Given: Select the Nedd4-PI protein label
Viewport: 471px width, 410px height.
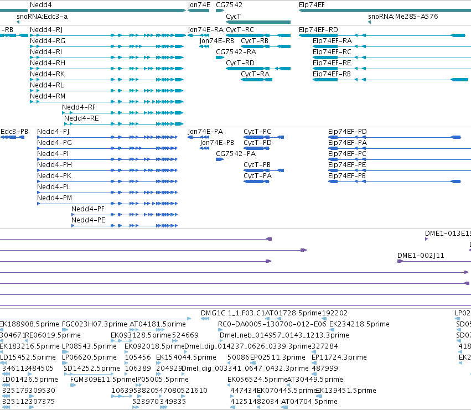Looking at the screenshot, I should pyautogui.click(x=53, y=154).
